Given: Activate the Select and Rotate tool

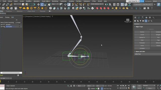Looking at the screenshot, I should pyautogui.click(x=42, y=4).
